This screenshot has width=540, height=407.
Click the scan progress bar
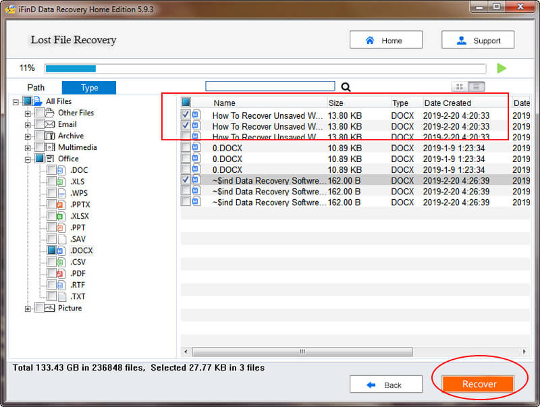click(x=265, y=69)
